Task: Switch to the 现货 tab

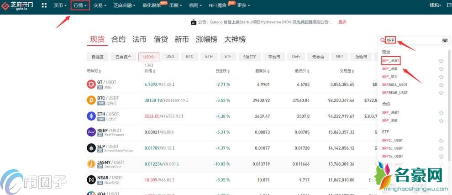Action: (x=97, y=39)
